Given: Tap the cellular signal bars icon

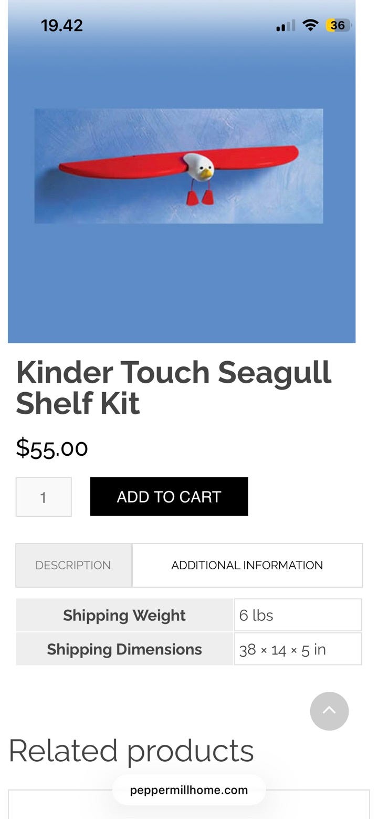Looking at the screenshot, I should pyautogui.click(x=286, y=25).
